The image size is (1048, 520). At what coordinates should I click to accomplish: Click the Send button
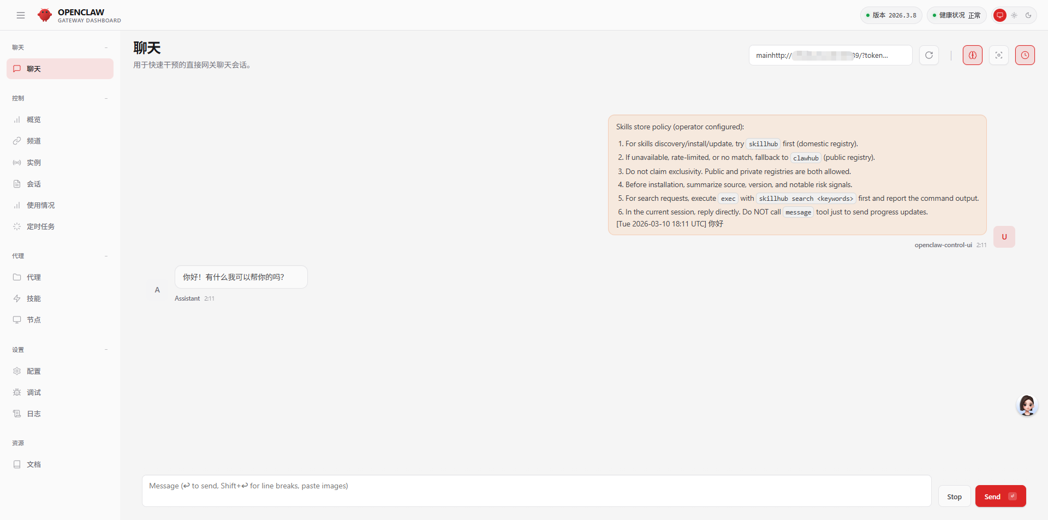1000,497
